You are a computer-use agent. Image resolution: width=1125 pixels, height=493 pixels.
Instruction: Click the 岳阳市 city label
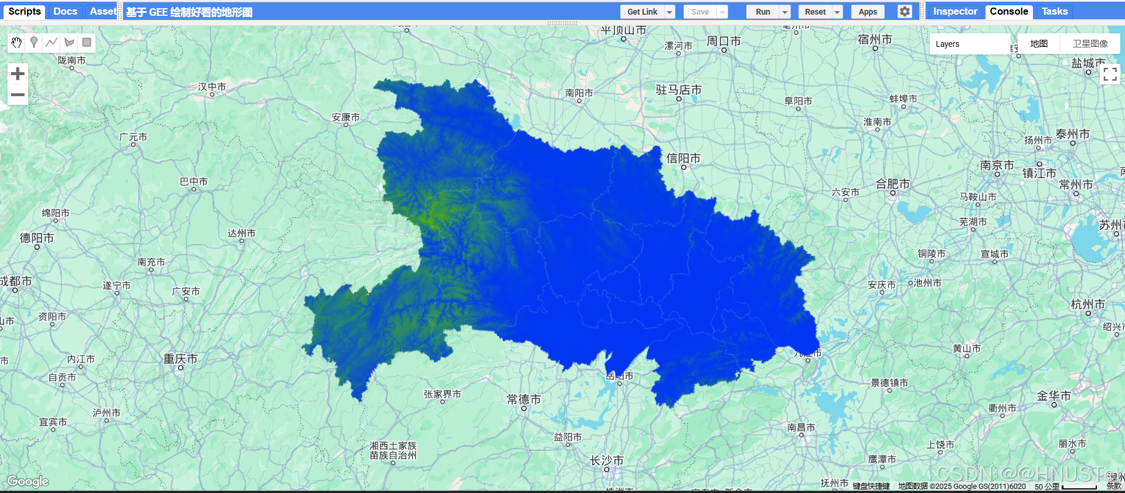tap(619, 376)
